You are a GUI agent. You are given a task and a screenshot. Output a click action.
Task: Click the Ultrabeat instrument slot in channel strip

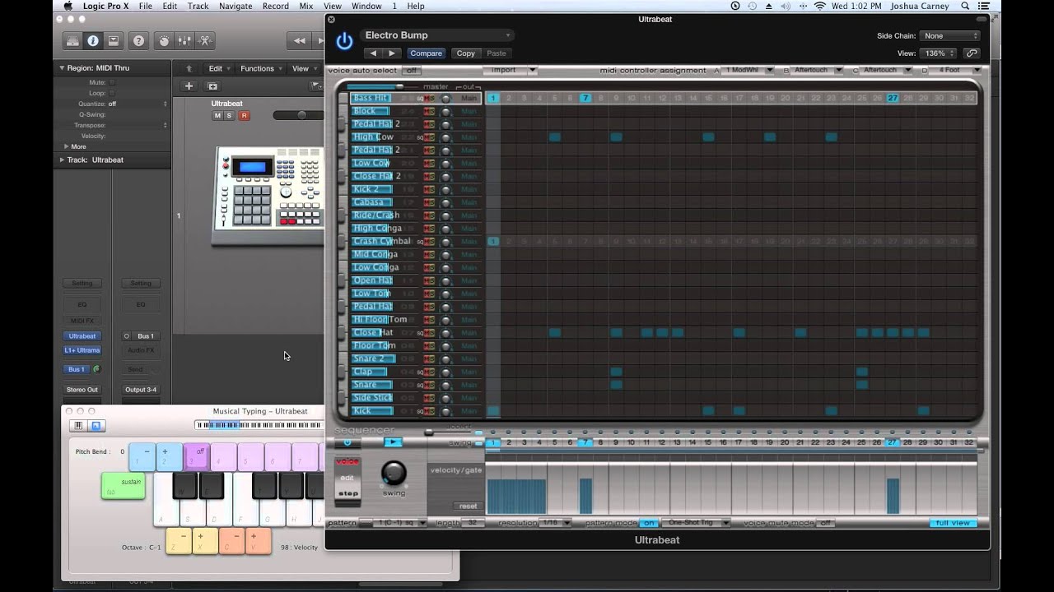82,336
